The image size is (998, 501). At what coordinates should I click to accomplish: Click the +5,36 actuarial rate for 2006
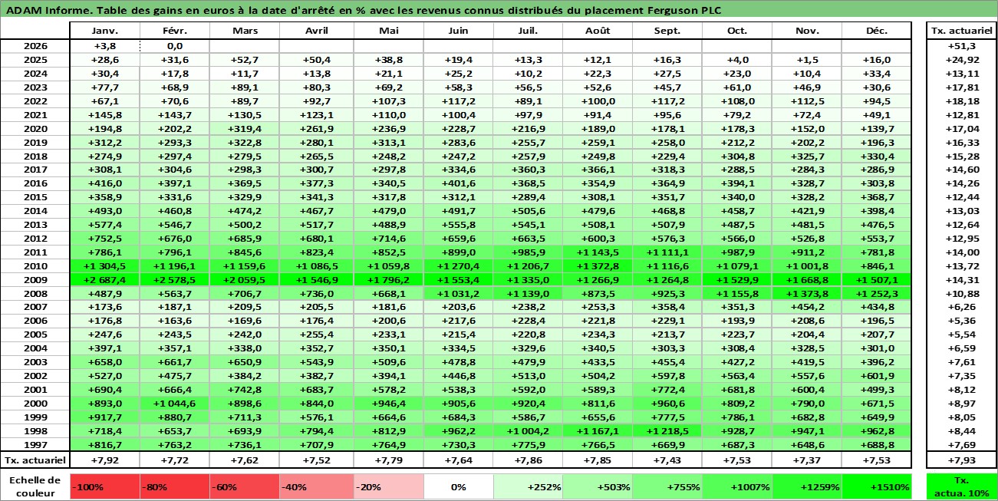click(961, 321)
